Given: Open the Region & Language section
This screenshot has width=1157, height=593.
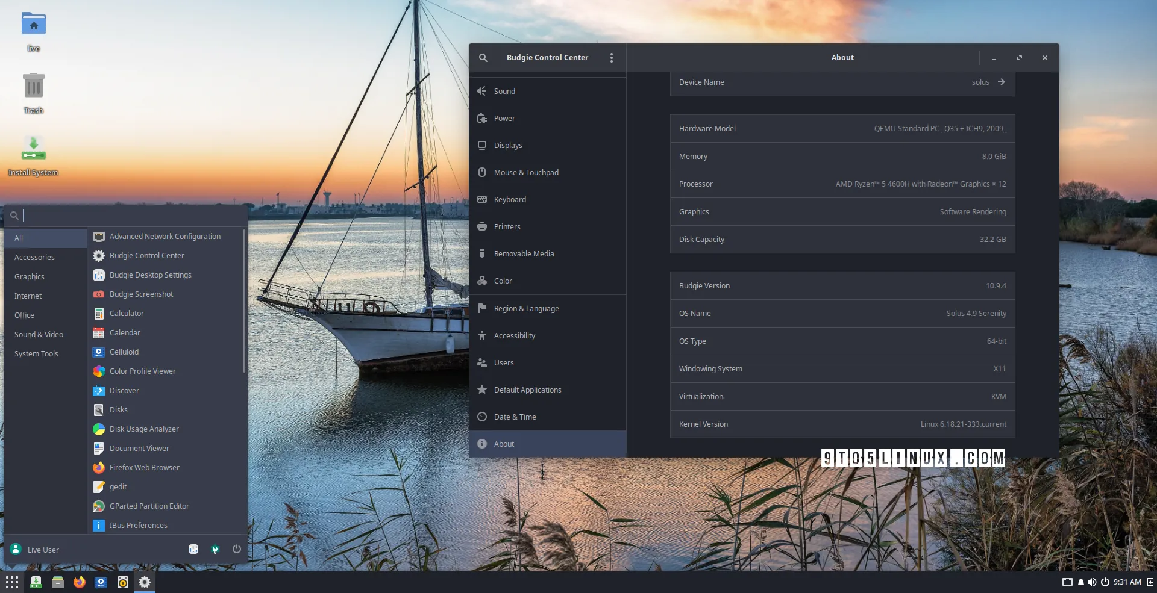Looking at the screenshot, I should click(526, 308).
